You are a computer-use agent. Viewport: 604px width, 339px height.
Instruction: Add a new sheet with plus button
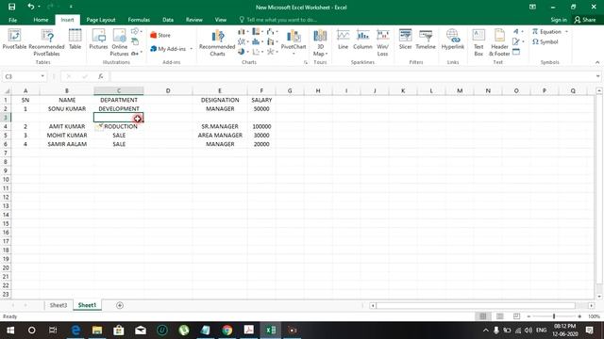coord(120,305)
